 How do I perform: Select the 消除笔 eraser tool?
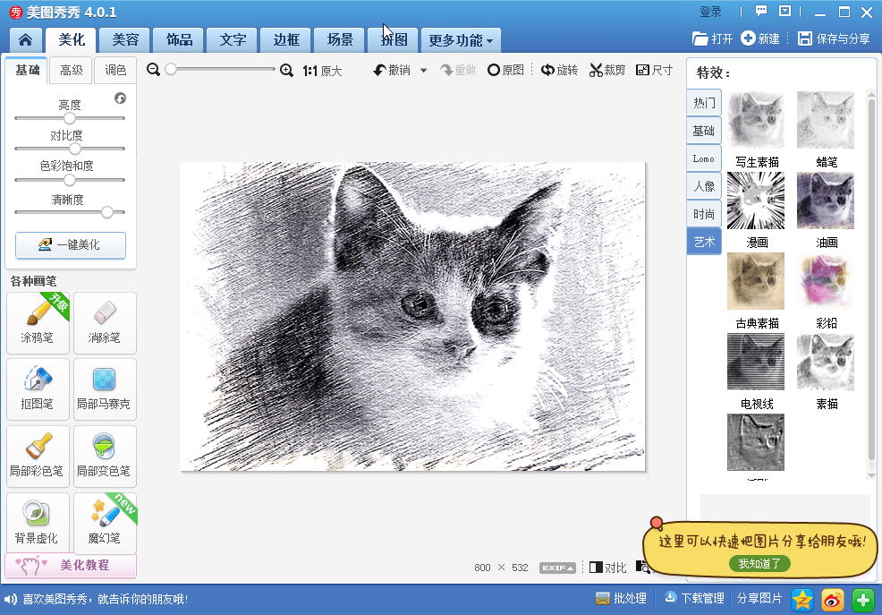tap(105, 323)
